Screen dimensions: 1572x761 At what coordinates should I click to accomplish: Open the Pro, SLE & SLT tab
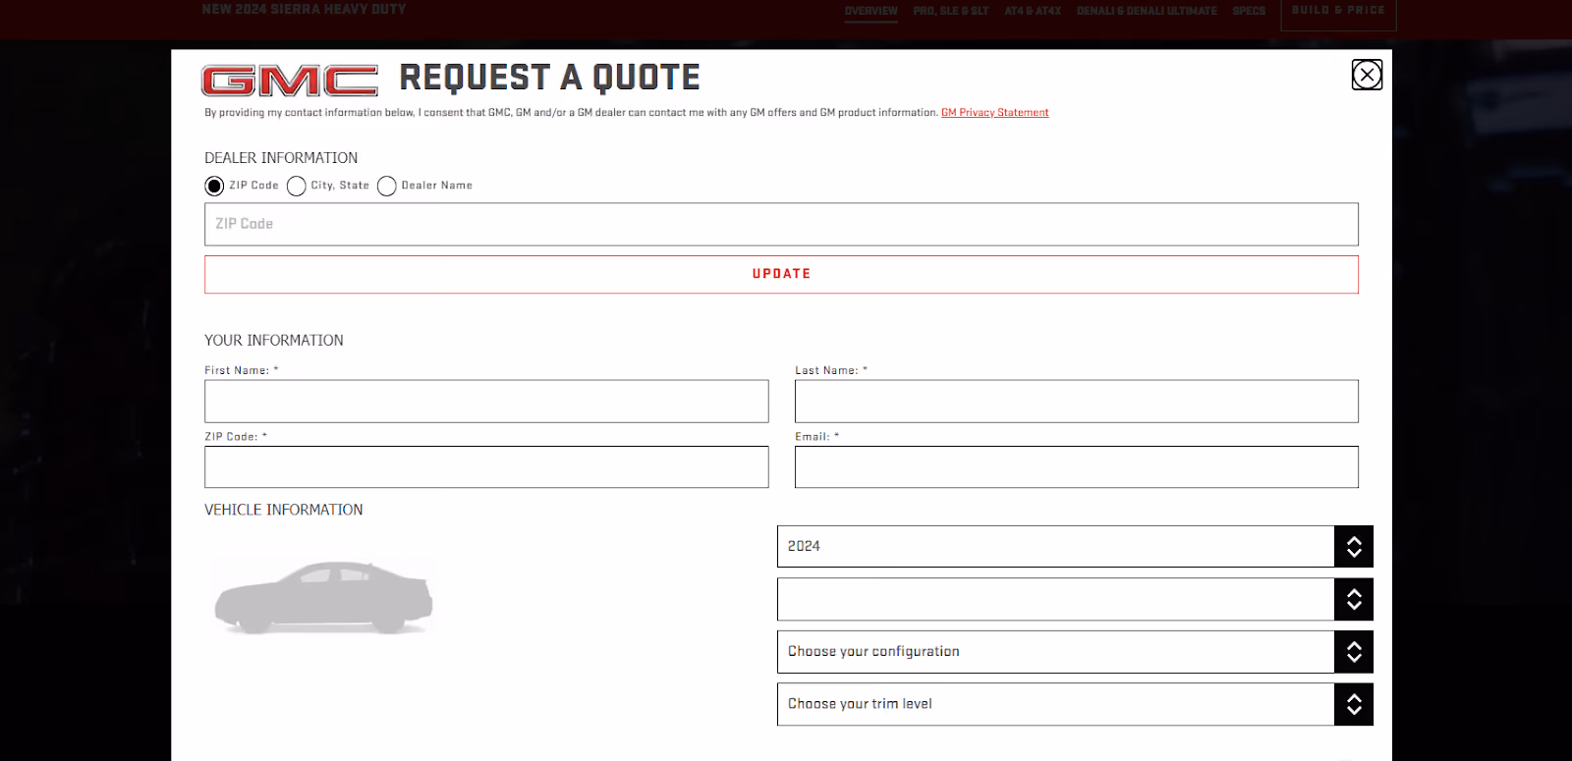(951, 11)
